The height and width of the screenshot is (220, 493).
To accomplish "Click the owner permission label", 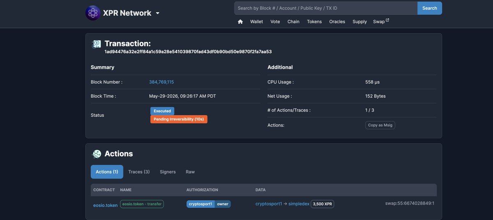I will [x=223, y=204].
